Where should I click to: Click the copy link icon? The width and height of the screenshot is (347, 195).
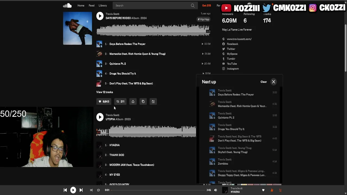point(143,102)
